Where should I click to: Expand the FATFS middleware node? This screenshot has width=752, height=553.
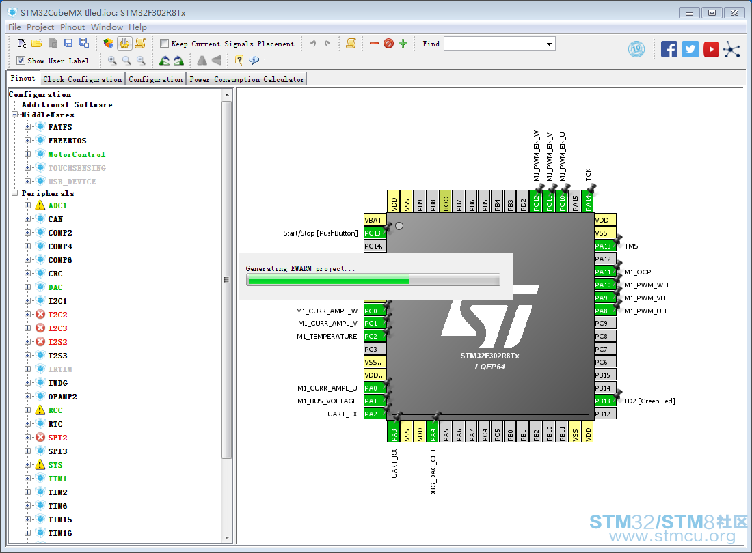pyautogui.click(x=28, y=127)
